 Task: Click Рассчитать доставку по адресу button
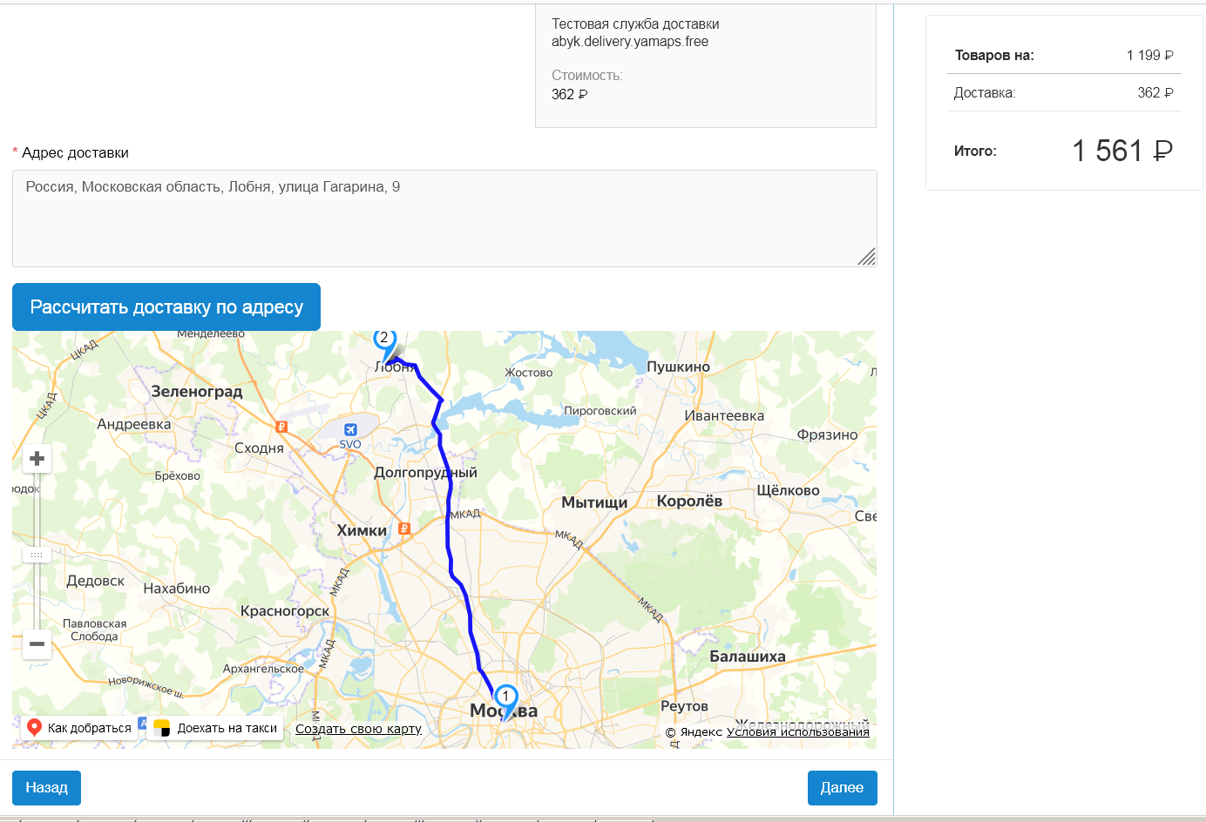[166, 307]
